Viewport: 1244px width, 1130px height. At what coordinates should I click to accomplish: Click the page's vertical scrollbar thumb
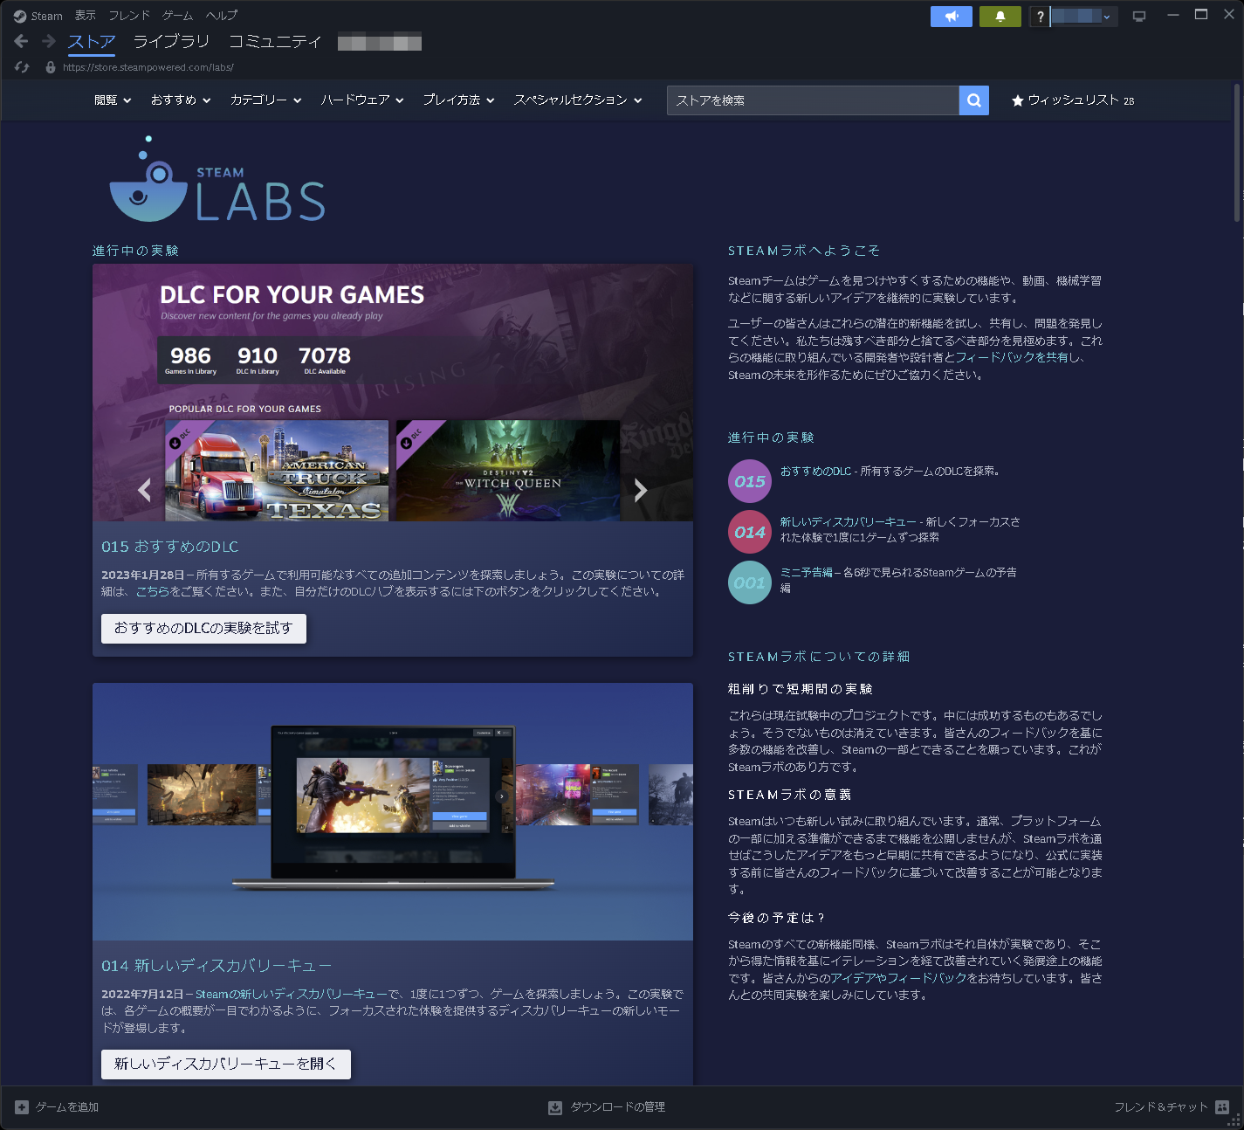1237,153
